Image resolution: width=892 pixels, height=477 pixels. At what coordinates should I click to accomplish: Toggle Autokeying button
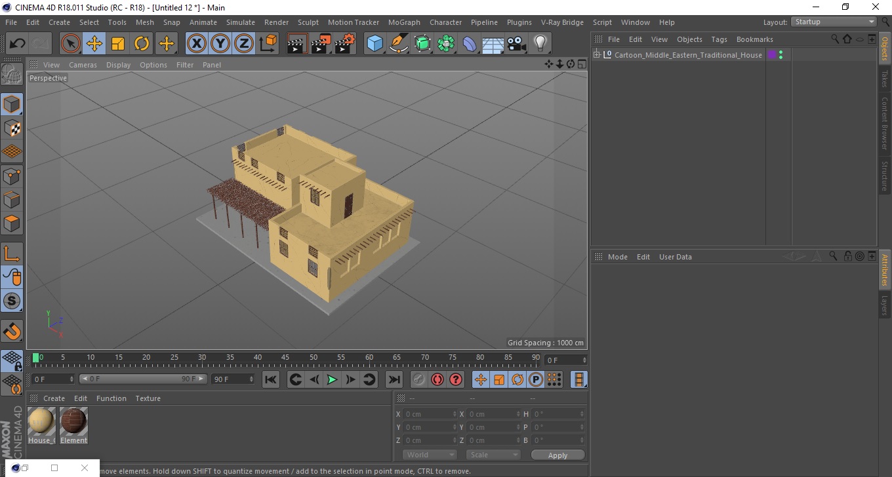437,379
